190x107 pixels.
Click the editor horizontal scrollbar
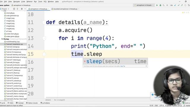point(98,98)
